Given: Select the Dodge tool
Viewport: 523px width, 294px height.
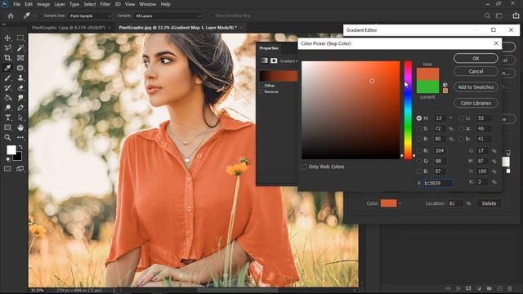Looking at the screenshot, I should [x=7, y=108].
